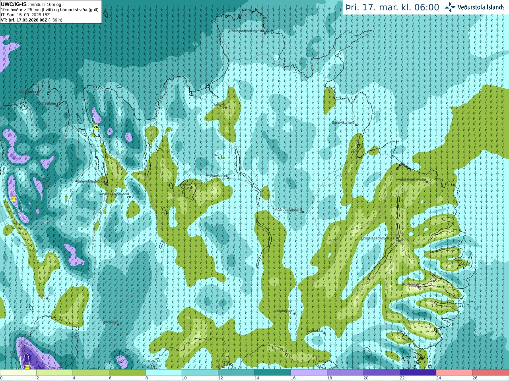Screen dimensions: 509x381
Task: Click the 8–10 m/s pale cyan legend swatch
Action: tap(164, 373)
